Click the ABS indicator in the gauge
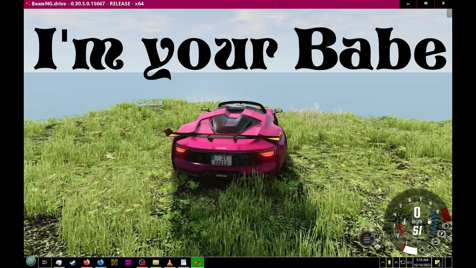The image size is (476, 268). 435,242
